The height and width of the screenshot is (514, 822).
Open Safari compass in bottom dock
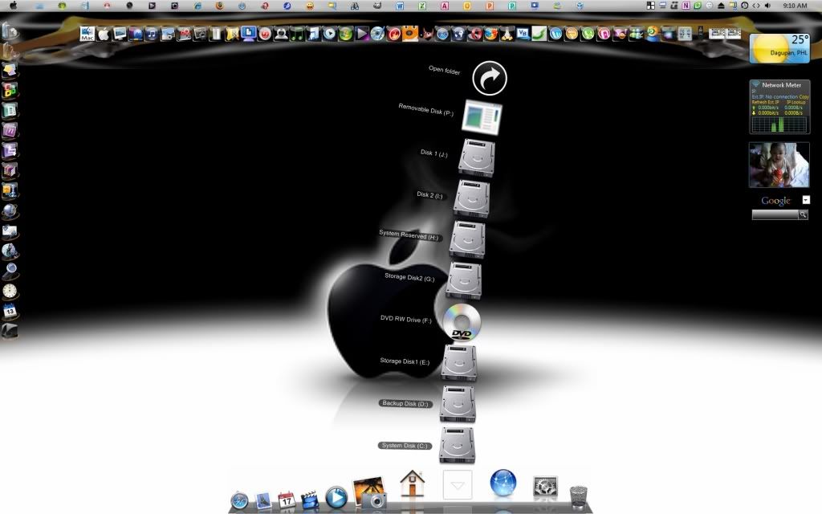click(x=239, y=500)
